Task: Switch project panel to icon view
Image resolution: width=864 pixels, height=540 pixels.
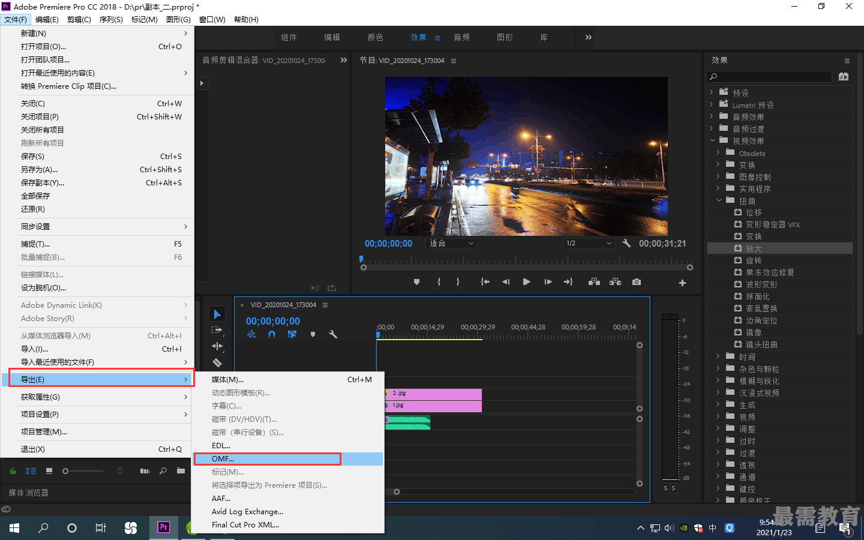Action: tap(49, 471)
